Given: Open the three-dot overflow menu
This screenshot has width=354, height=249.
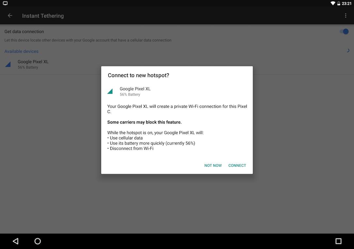Looking at the screenshot, I should tap(346, 16).
